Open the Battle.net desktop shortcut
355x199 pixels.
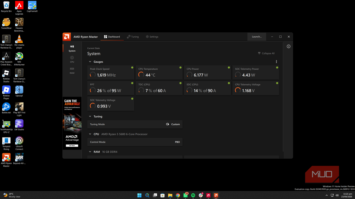coord(6,108)
